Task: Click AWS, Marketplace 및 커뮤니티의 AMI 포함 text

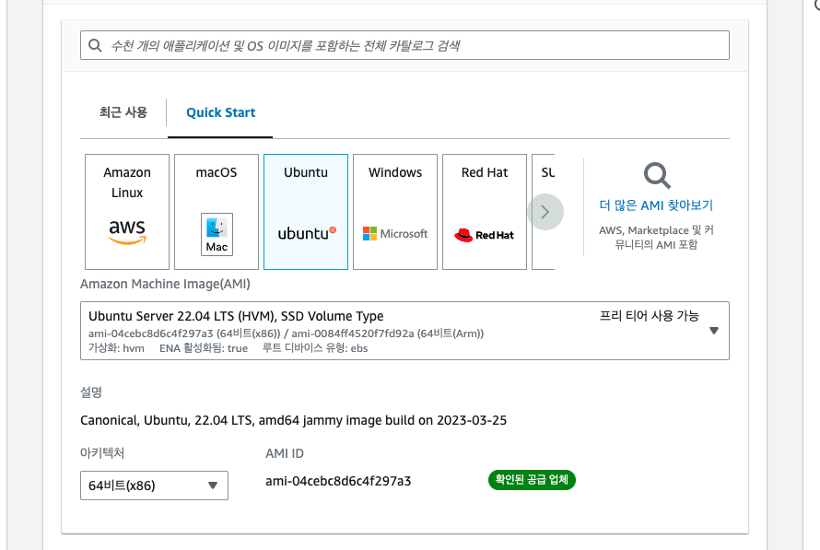Action: (x=656, y=238)
